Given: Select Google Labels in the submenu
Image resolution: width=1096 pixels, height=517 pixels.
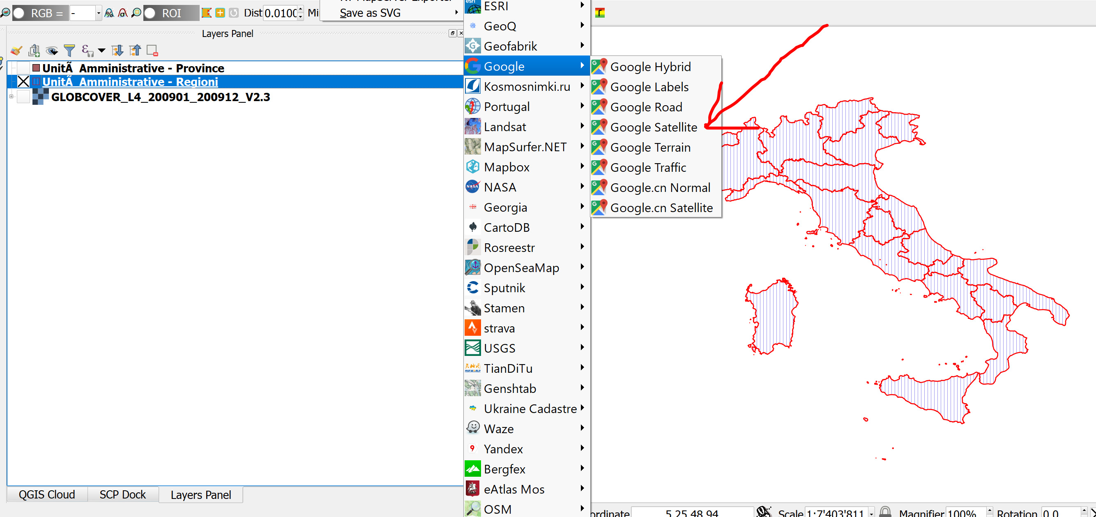Looking at the screenshot, I should (x=655, y=87).
